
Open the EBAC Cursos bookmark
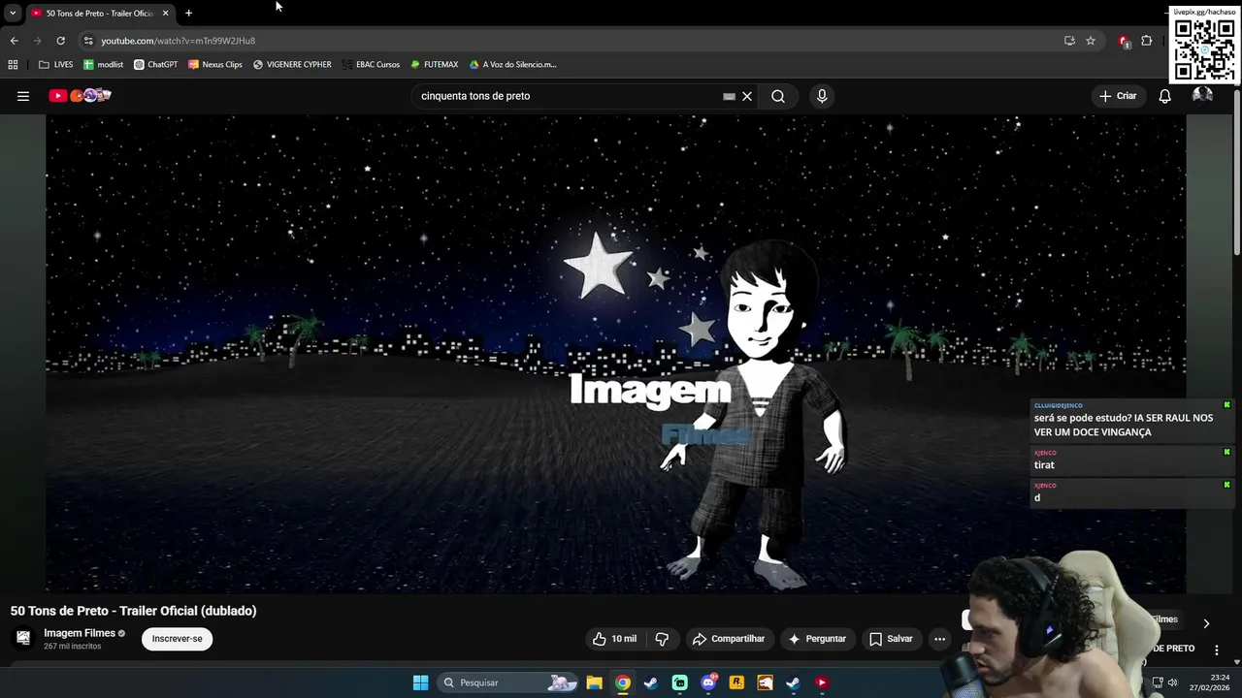[x=371, y=65]
